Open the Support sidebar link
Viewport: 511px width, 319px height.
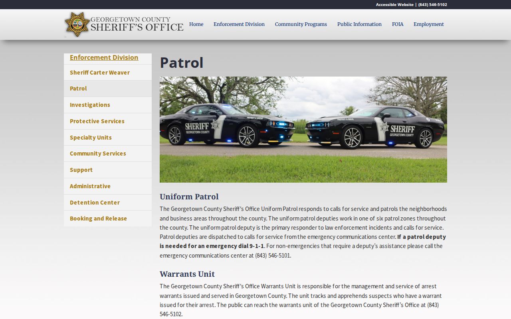point(108,170)
